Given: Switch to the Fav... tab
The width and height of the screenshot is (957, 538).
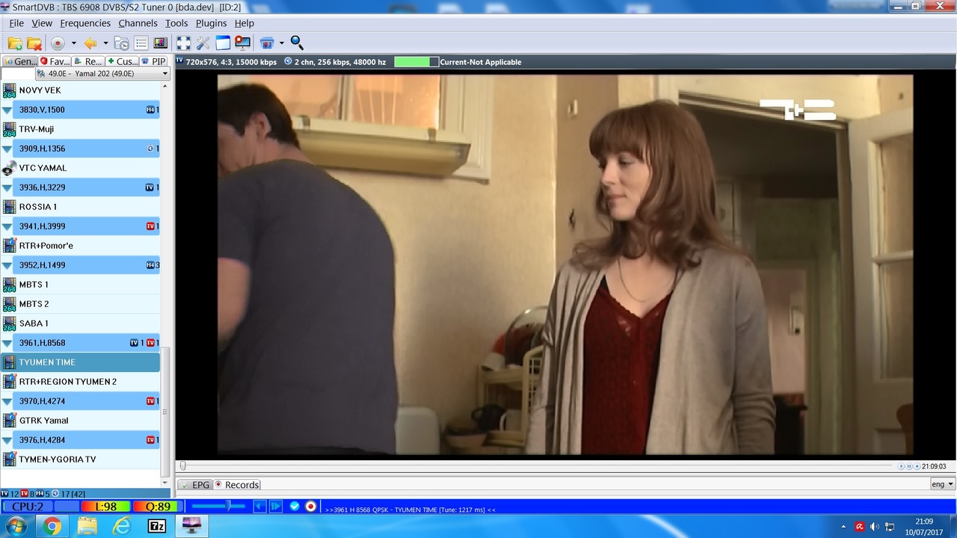Looking at the screenshot, I should (x=55, y=61).
